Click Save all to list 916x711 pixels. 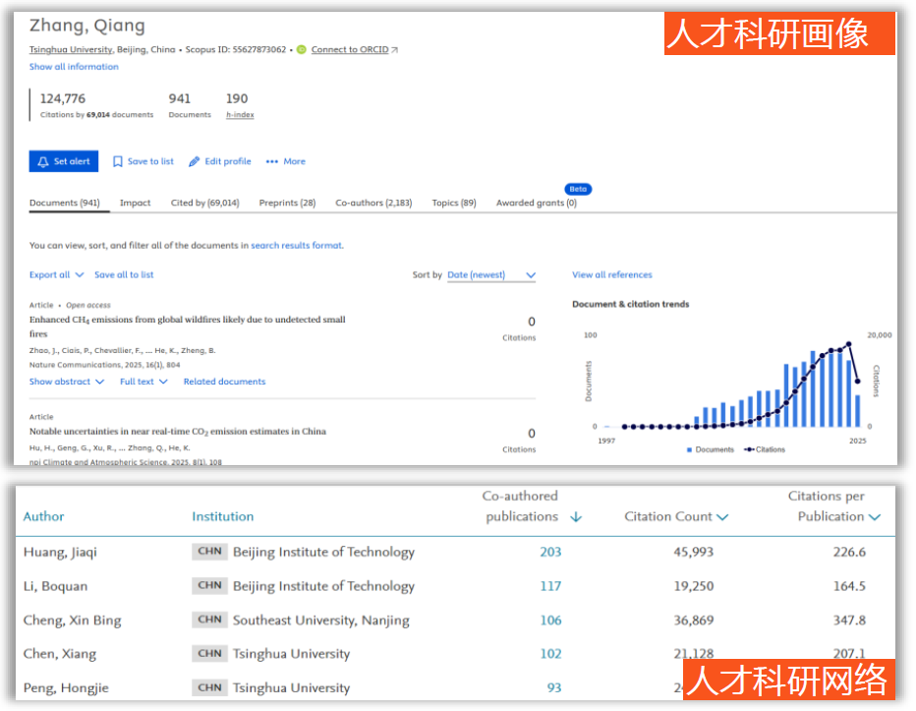click(x=124, y=274)
